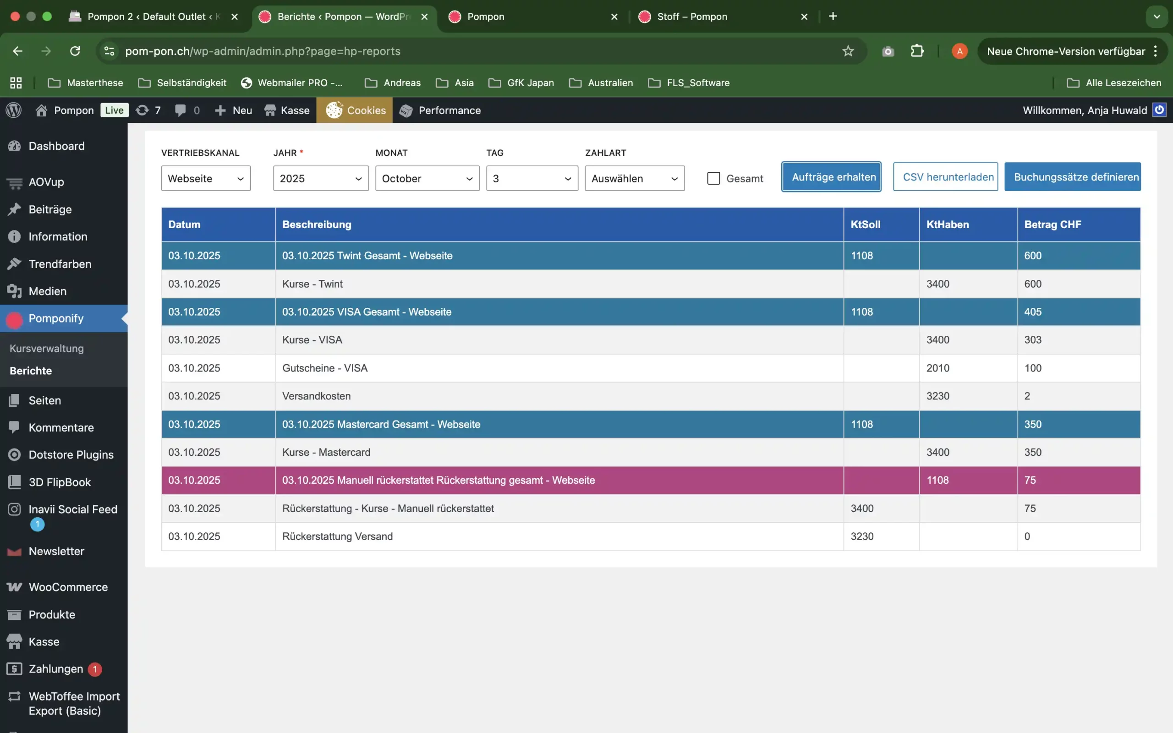Open the Zahlart Auswählen dropdown
Viewport: 1173px width, 733px height.
point(634,178)
